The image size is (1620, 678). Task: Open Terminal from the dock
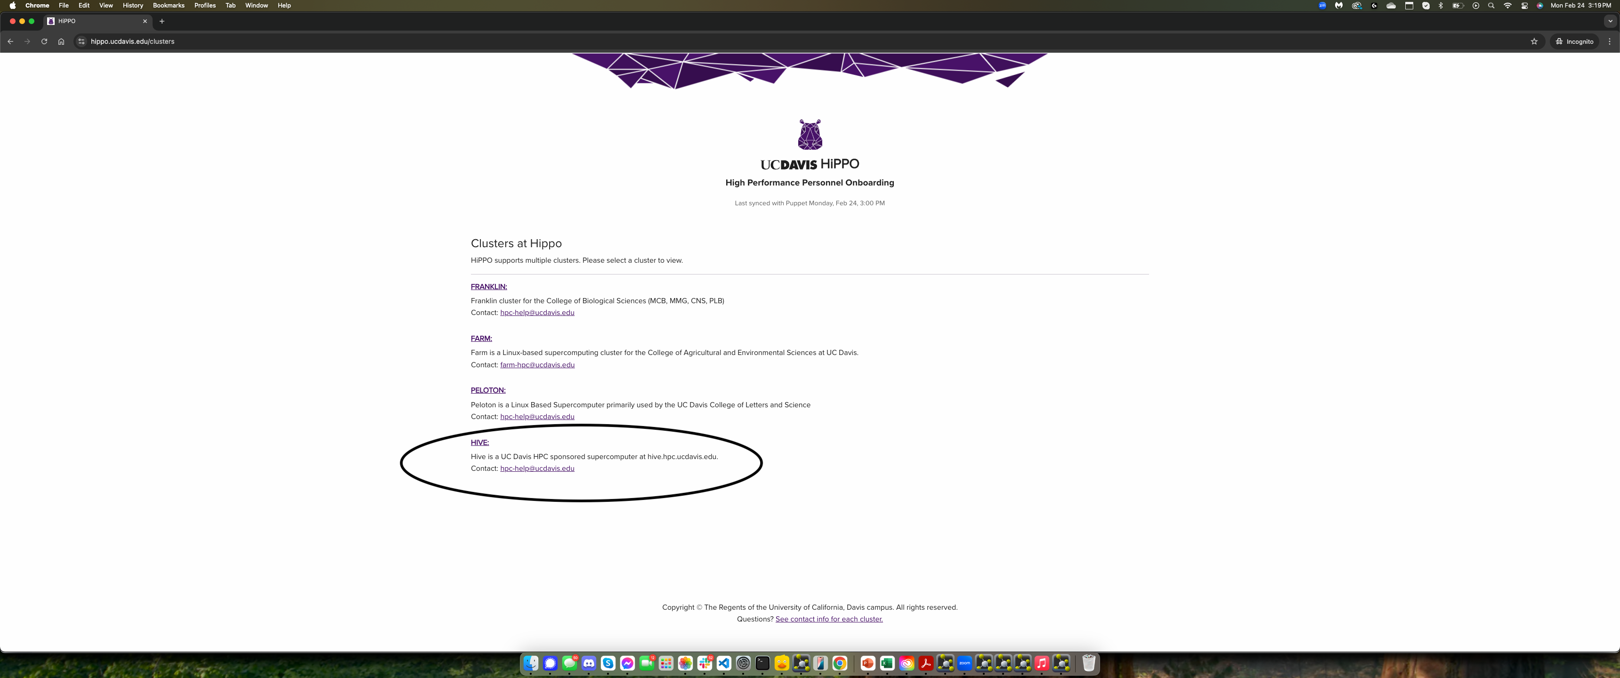762,663
